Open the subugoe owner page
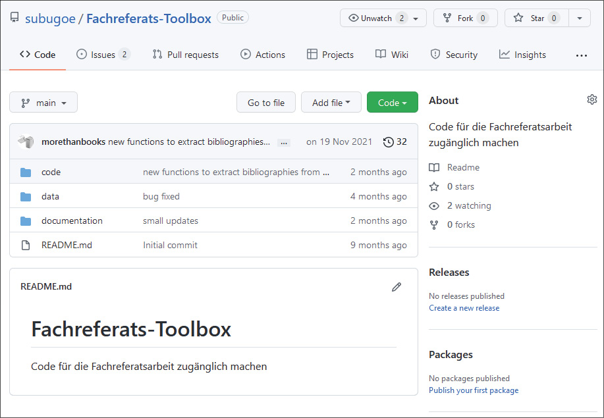The height and width of the screenshot is (418, 604). [50, 18]
